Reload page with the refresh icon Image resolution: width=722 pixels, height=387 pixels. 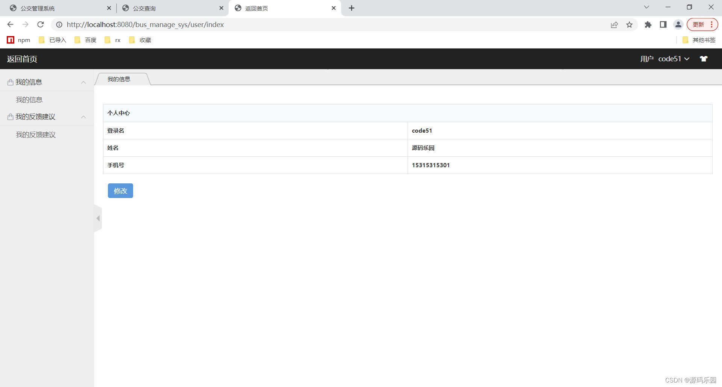pyautogui.click(x=40, y=24)
